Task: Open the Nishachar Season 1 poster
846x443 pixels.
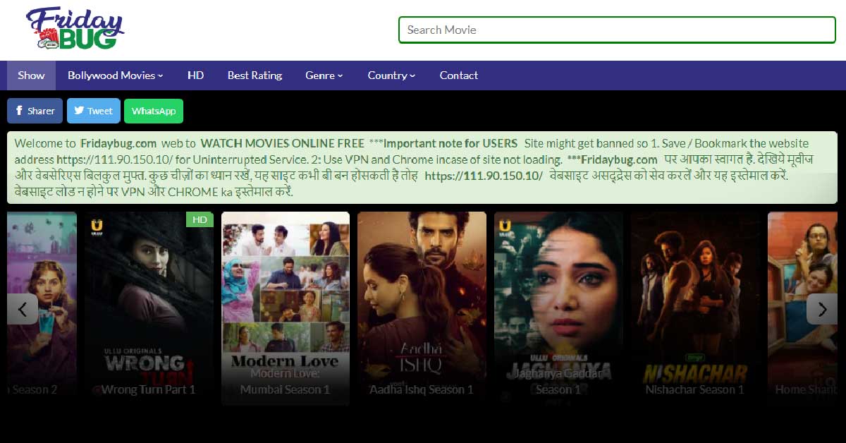Action: tap(695, 309)
